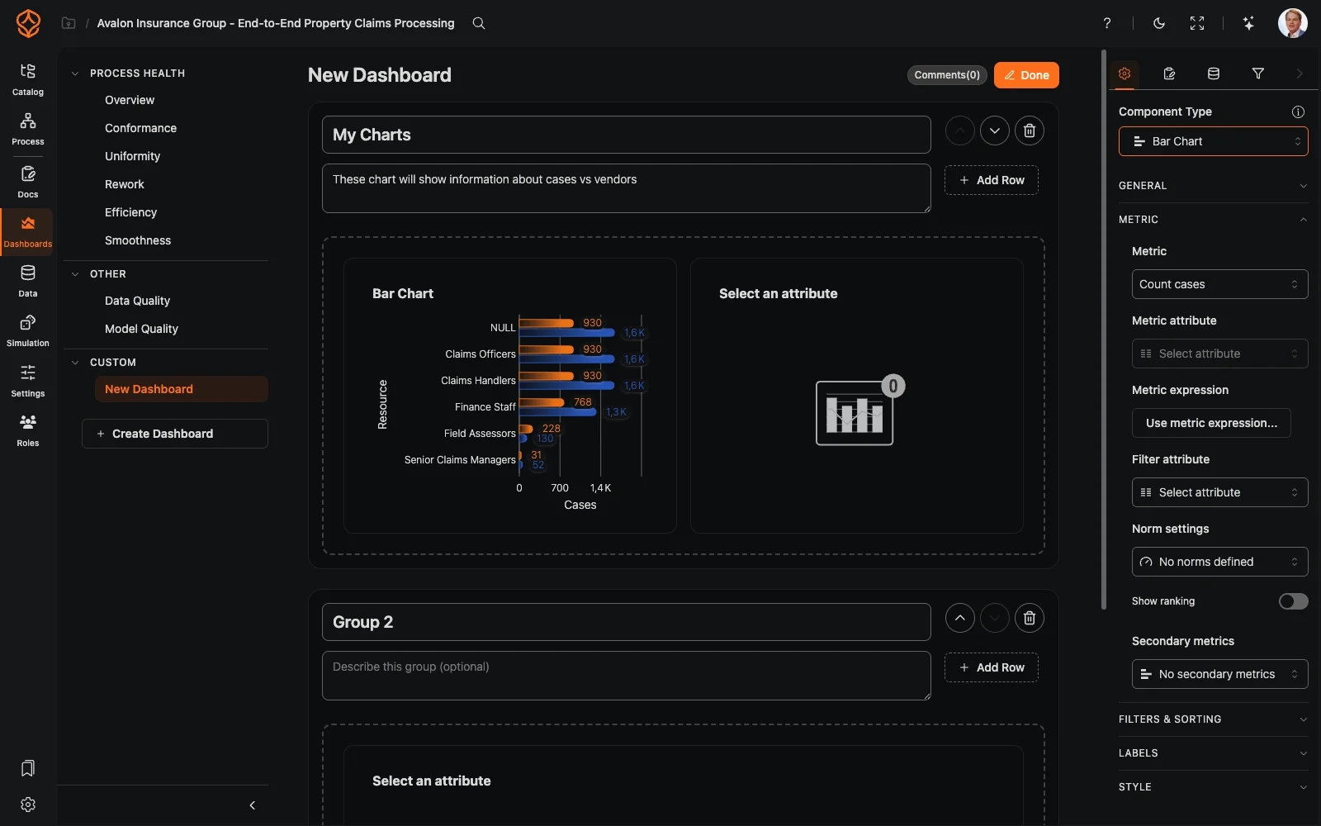Collapse the left navigation panel
Image resolution: width=1321 pixels, height=826 pixels.
[253, 805]
